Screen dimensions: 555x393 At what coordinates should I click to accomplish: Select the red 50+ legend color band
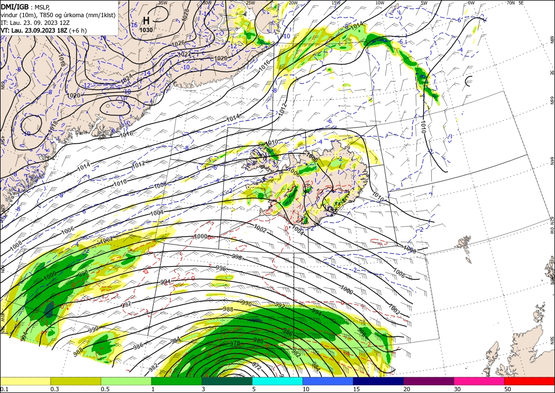[529, 381]
